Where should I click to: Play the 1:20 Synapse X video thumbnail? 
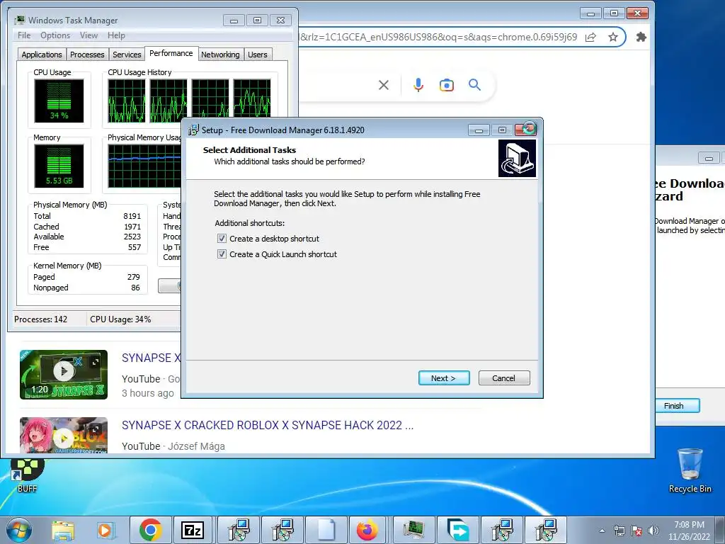tap(63, 374)
